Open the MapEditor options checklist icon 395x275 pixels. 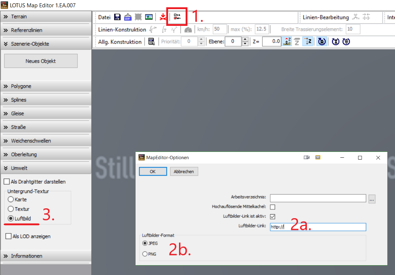pyautogui.click(x=177, y=17)
